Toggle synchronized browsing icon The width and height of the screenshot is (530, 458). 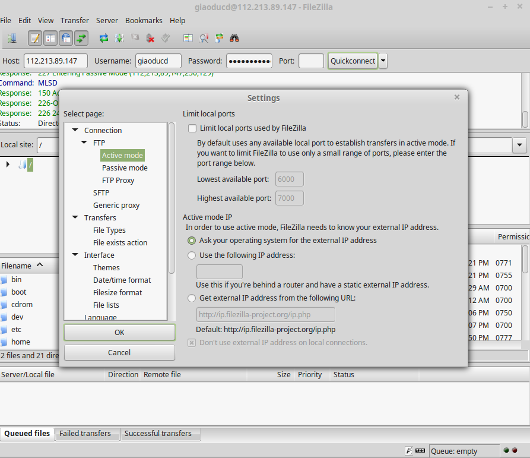pos(220,38)
